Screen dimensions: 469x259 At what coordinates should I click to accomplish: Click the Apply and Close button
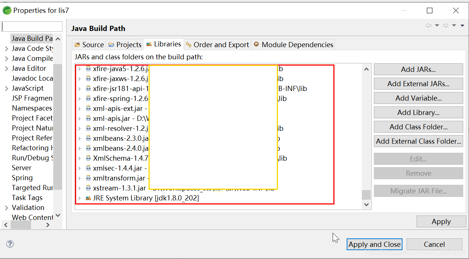click(x=374, y=244)
